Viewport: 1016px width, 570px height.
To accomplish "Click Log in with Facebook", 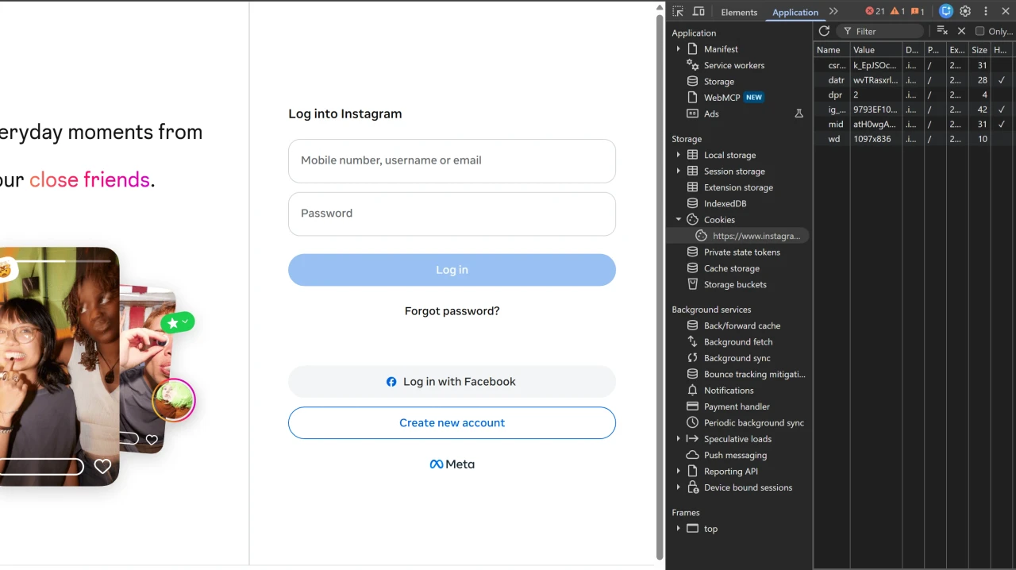I will coord(452,382).
